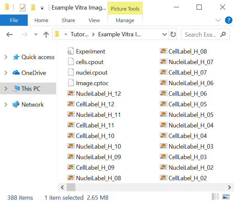Switch to Large thumbnails view icon

pyautogui.click(x=226, y=197)
